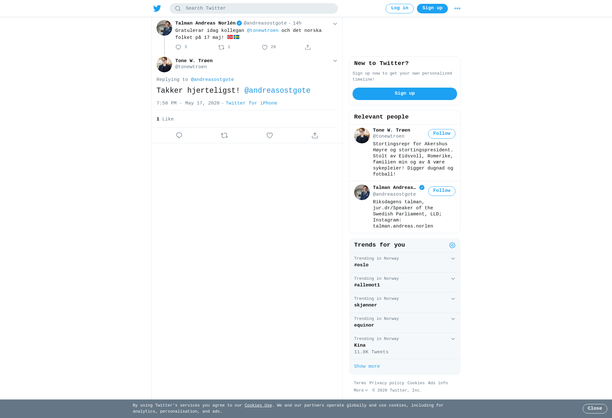The image size is (612, 418).
Task: Open dropdown for equinor trend
Action: pyautogui.click(x=453, y=319)
